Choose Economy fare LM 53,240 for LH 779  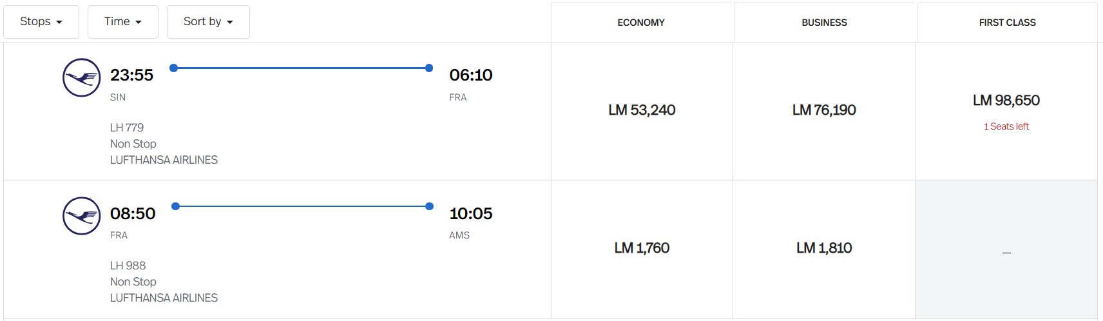coord(642,111)
